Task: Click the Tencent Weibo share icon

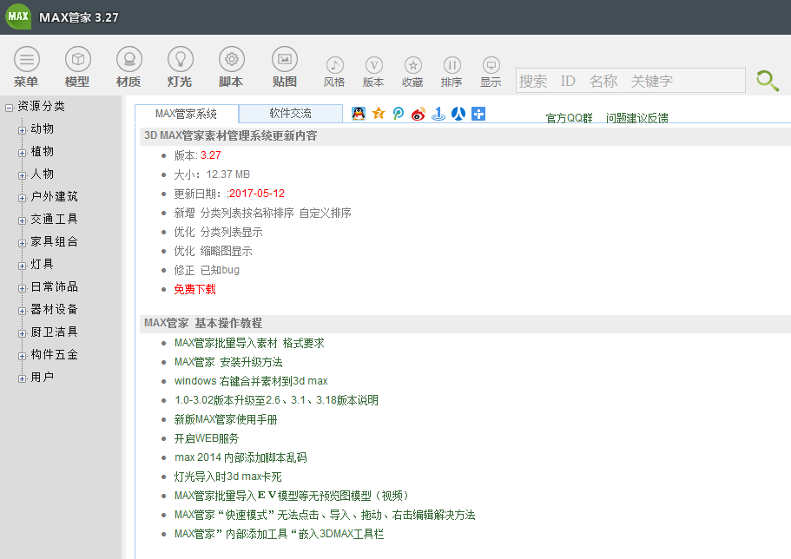Action: (x=398, y=114)
